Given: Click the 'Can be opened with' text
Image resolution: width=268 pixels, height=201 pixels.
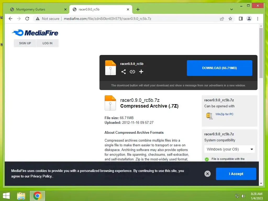Looking at the screenshot, I should 219,106.
